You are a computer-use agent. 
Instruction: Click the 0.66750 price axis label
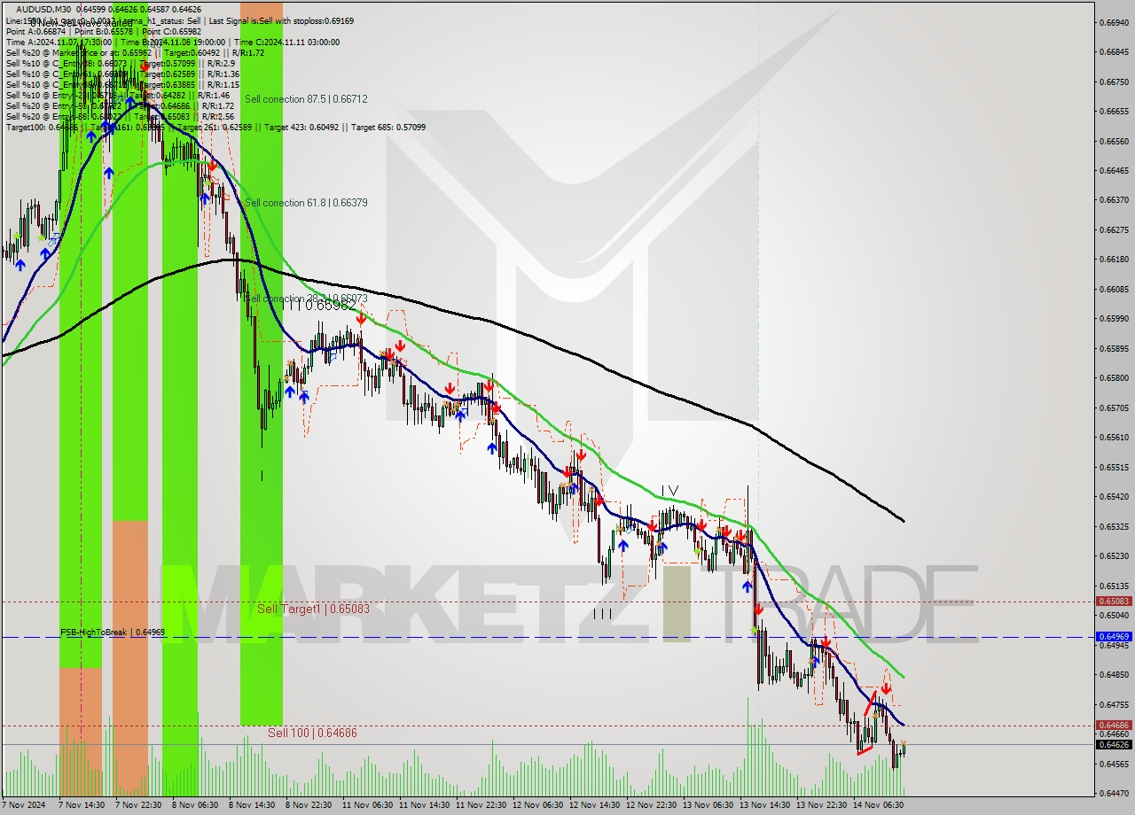click(x=1114, y=81)
